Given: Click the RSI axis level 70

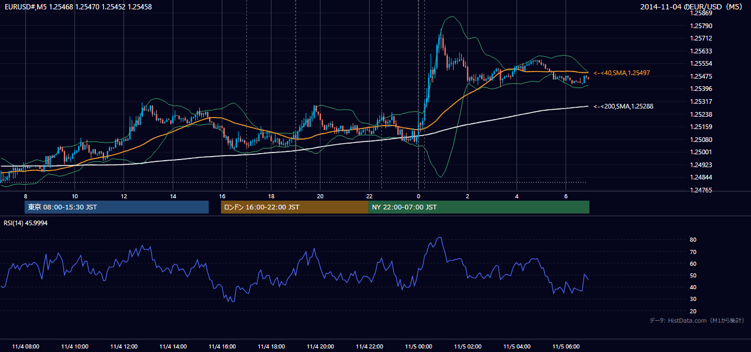Looking at the screenshot, I should [x=693, y=252].
